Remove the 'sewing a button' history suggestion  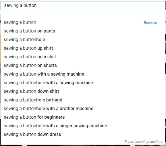click(150, 23)
